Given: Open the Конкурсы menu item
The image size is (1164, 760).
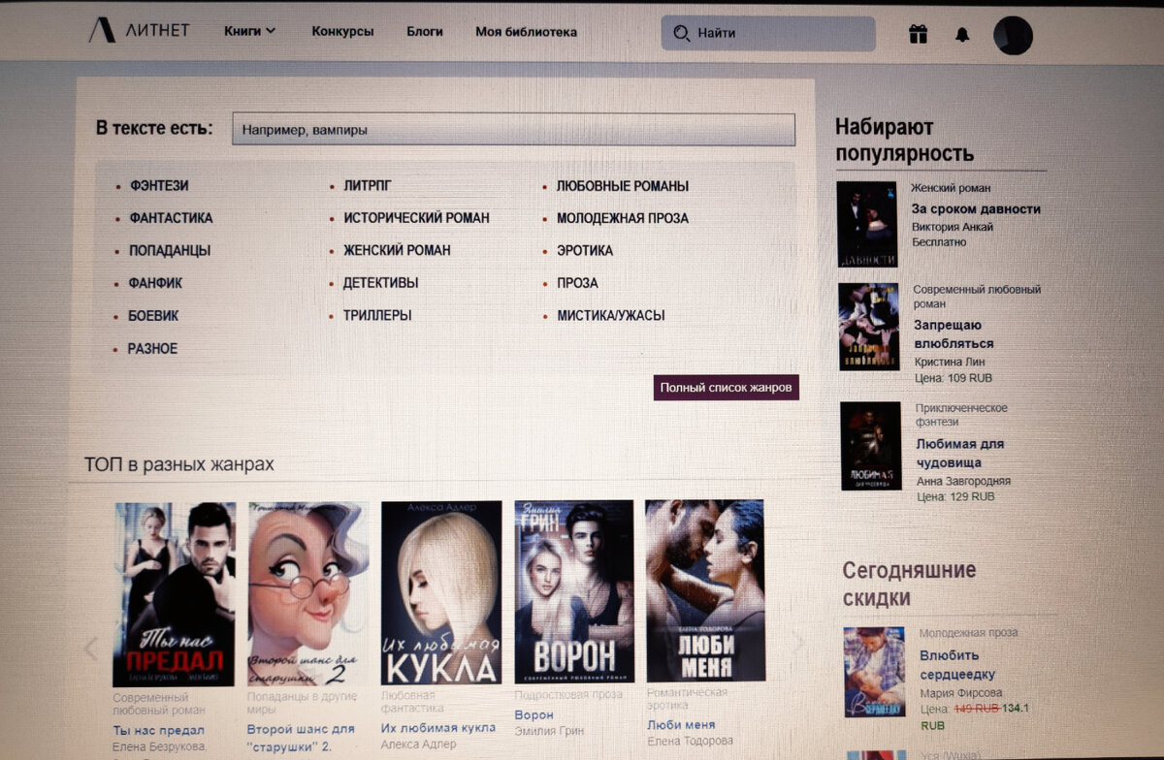Looking at the screenshot, I should [x=342, y=32].
